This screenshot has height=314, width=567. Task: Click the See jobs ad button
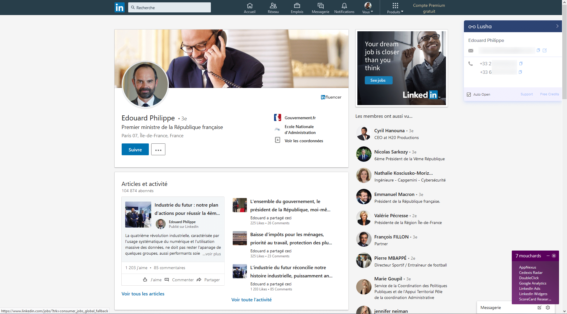(x=378, y=80)
